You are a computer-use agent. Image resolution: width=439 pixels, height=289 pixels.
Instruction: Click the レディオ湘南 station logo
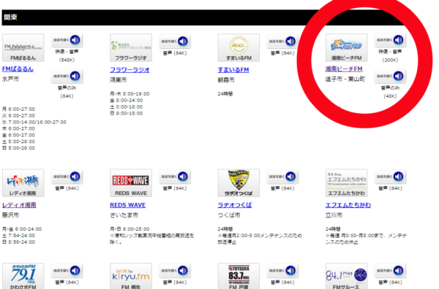click(23, 183)
